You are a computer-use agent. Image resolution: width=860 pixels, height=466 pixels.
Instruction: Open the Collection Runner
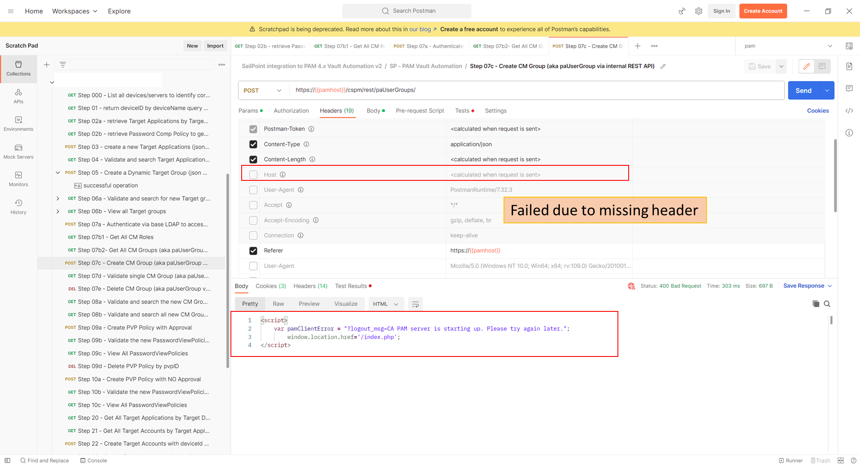tap(791, 460)
